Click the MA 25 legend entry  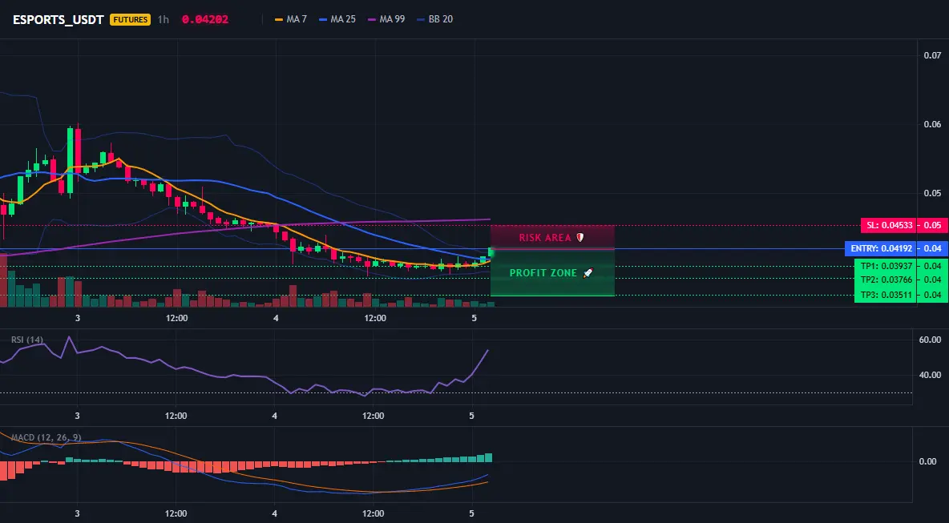[x=337, y=19]
